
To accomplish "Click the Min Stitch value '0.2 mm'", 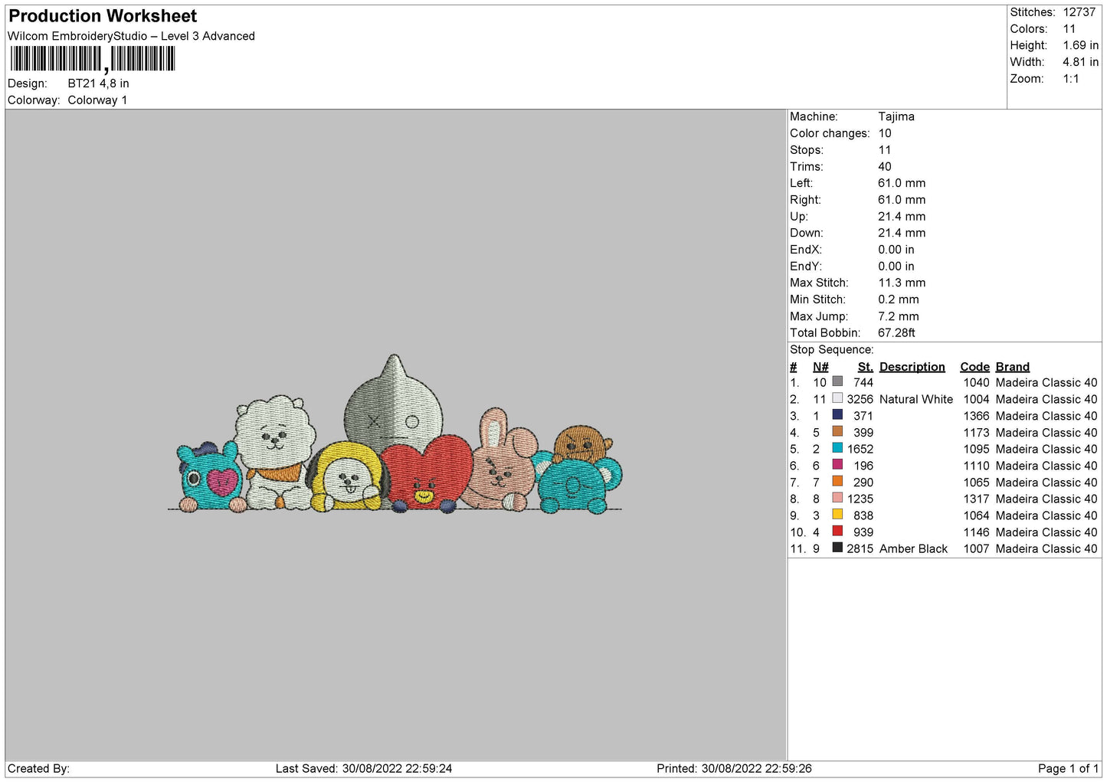I will [x=899, y=299].
